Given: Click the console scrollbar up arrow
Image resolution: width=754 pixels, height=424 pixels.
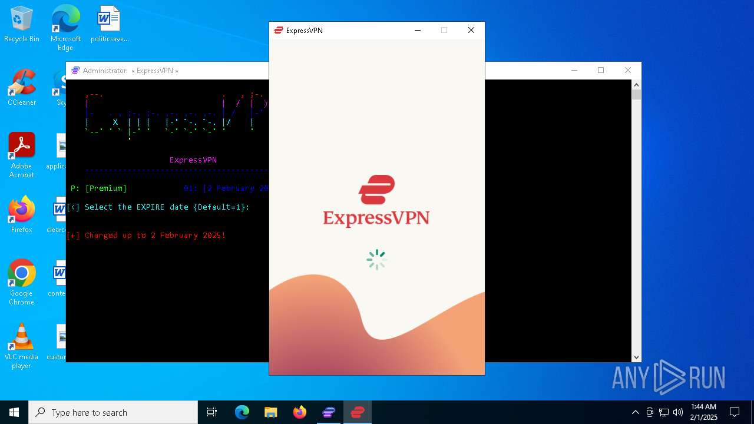Looking at the screenshot, I should [636, 85].
